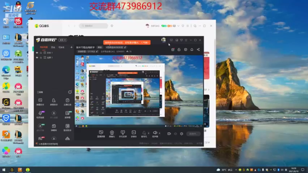Viewport: 308px width, 173px height.
Task: Toggle lock on the 文本 1 source
Action: [41, 53]
